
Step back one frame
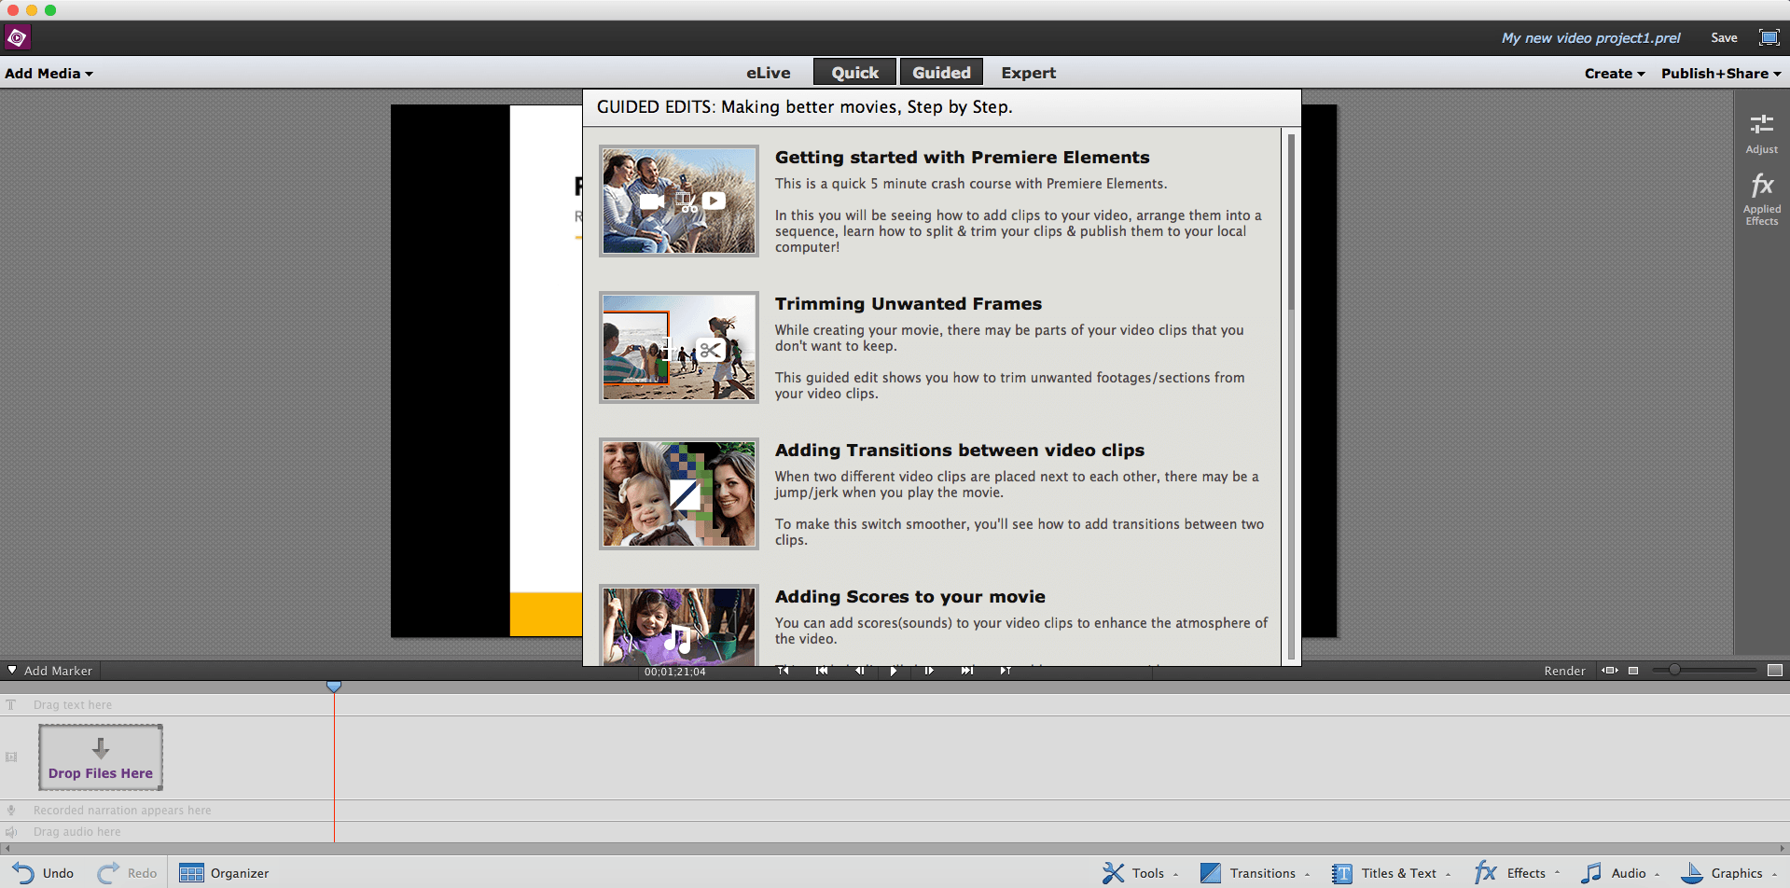coord(859,671)
